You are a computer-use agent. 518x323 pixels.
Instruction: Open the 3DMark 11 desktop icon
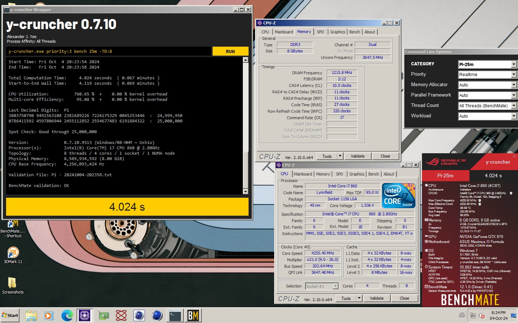click(13, 255)
